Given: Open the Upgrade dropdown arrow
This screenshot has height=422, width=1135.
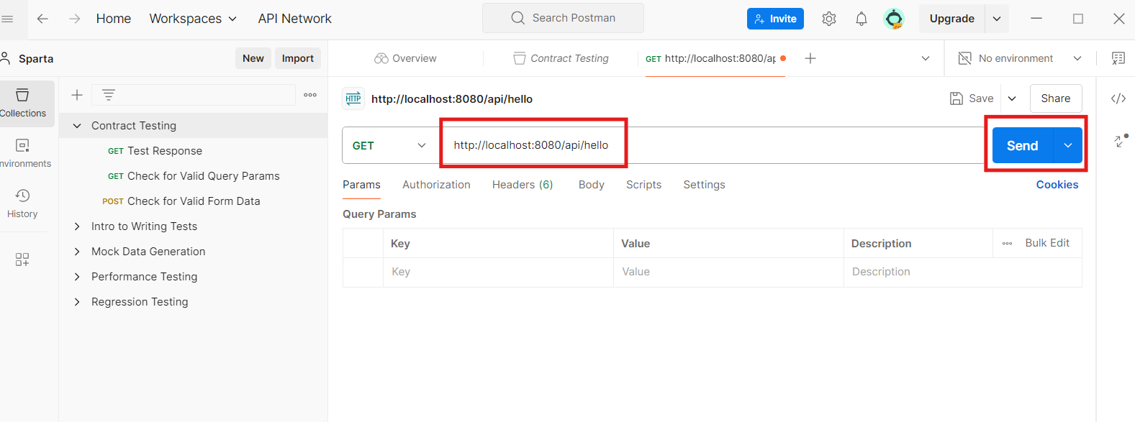Looking at the screenshot, I should (x=997, y=19).
